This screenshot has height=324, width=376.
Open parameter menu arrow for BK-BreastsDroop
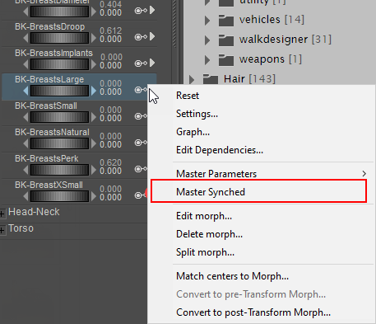pos(152,36)
